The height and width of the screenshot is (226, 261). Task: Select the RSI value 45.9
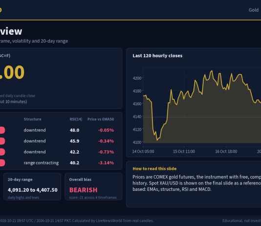pos(74,141)
